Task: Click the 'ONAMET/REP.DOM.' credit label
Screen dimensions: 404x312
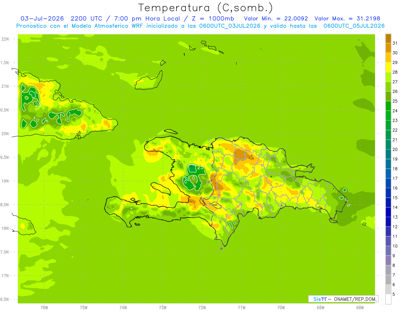Action: coord(356,299)
